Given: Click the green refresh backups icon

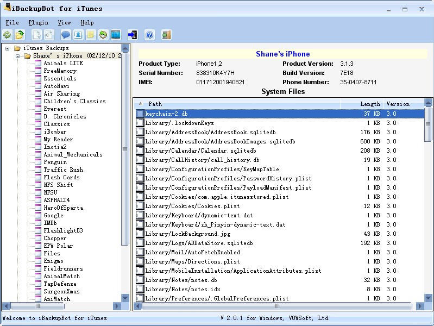Looking at the screenshot, I should (7, 35).
